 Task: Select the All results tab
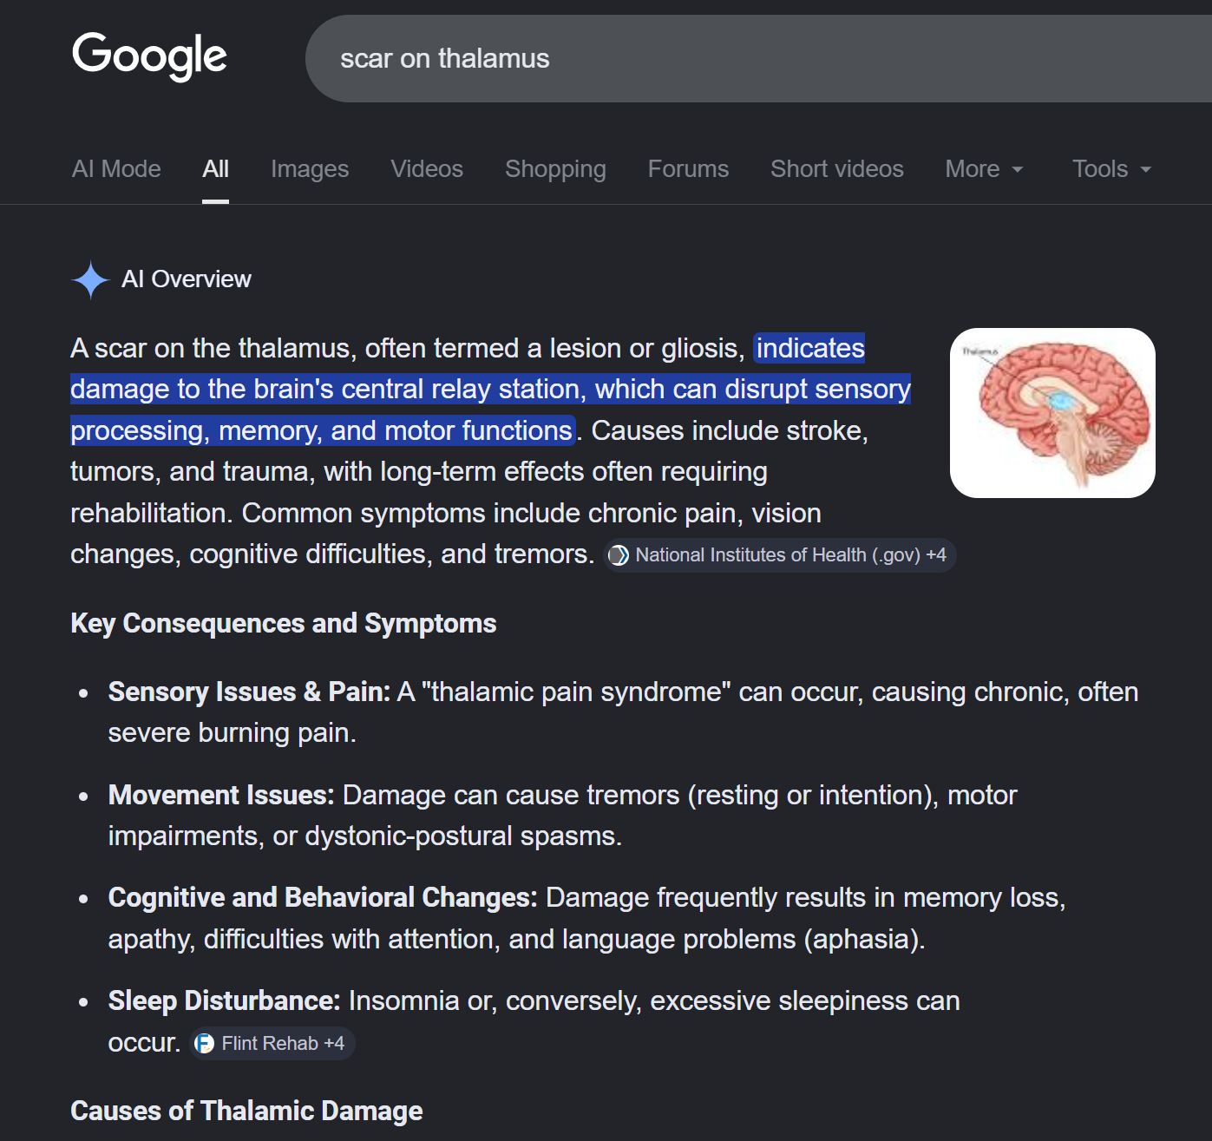coord(215,169)
